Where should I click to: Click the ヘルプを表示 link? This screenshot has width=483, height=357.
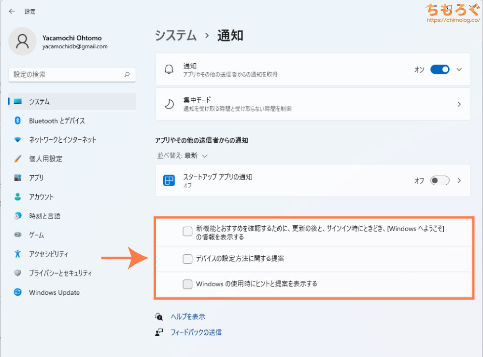(x=188, y=316)
